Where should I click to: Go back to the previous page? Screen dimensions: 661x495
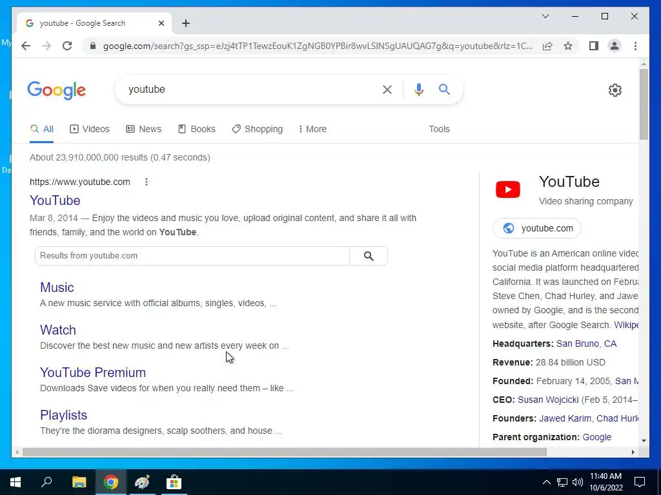click(26, 46)
